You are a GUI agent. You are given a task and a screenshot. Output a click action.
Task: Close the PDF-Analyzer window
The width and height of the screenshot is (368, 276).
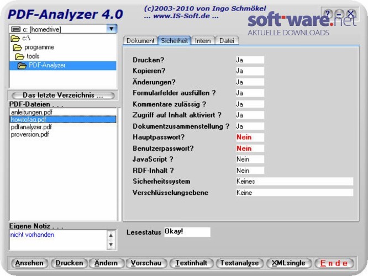(351, 14)
